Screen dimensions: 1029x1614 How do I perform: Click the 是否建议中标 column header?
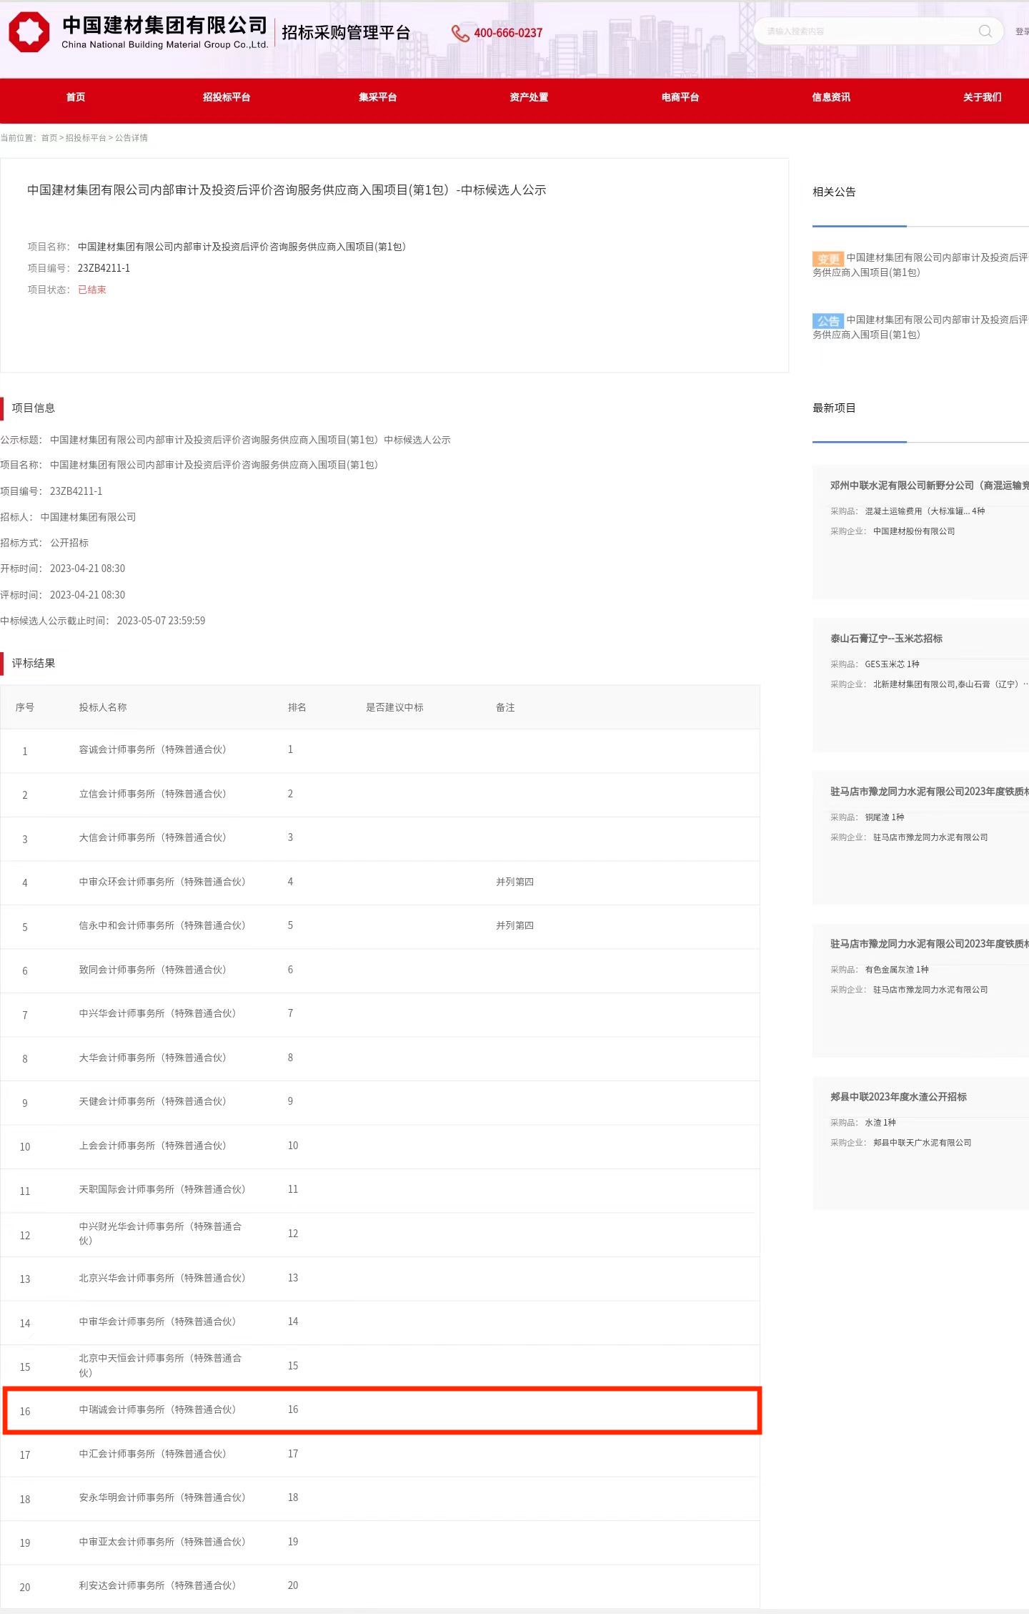(394, 707)
